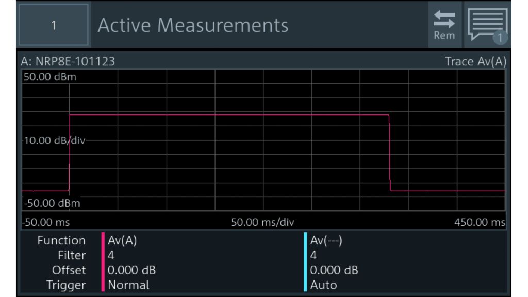The height and width of the screenshot is (297, 528).
Task: Click the cyan trace's filter value 4
Action: (313, 255)
